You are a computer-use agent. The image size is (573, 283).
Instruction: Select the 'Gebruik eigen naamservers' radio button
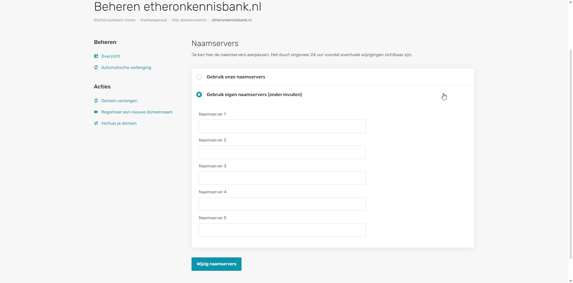(x=199, y=95)
